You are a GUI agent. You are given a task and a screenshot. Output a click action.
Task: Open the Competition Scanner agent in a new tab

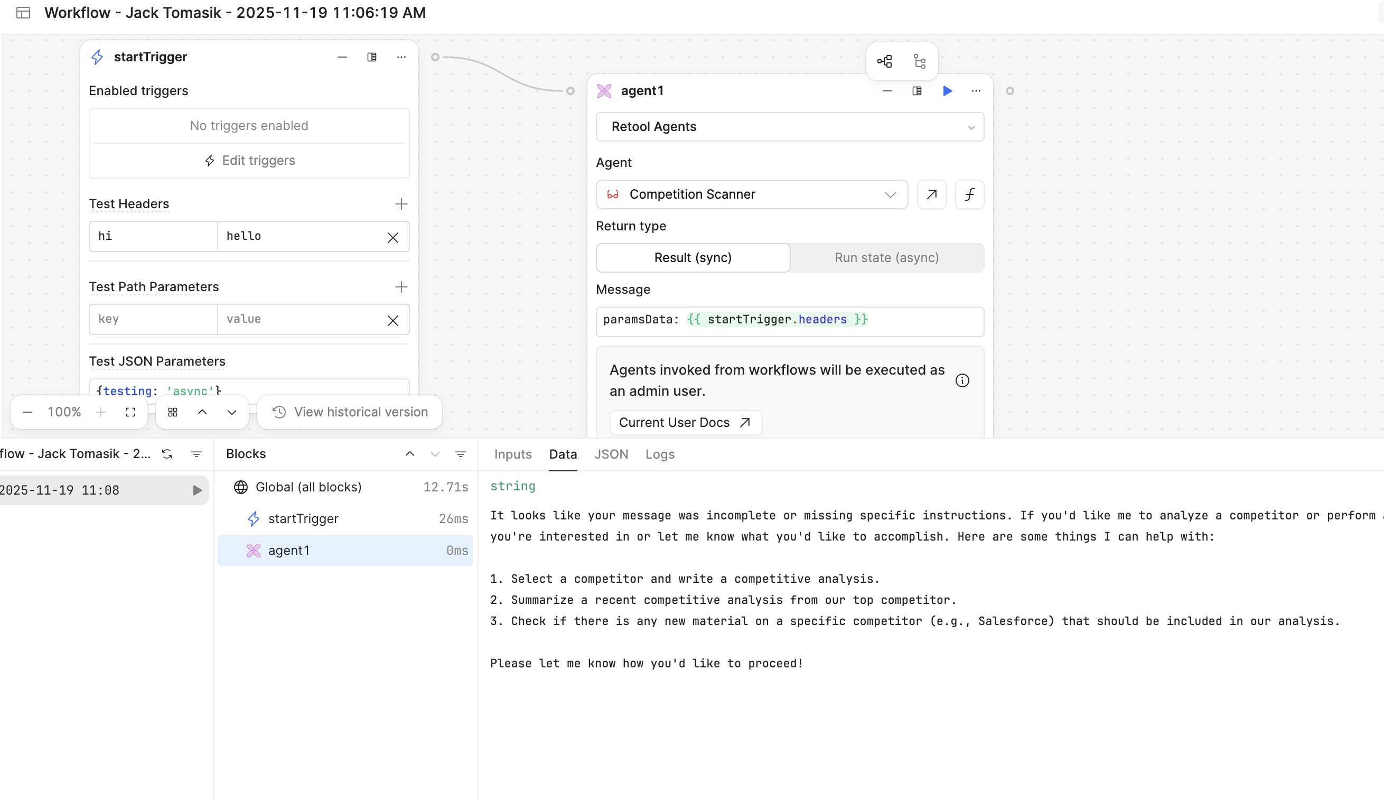[x=931, y=194]
